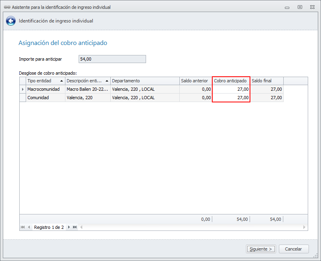The width and height of the screenshot is (321, 261).
Task: Click the Importe para anticipar field
Action: click(x=112, y=59)
